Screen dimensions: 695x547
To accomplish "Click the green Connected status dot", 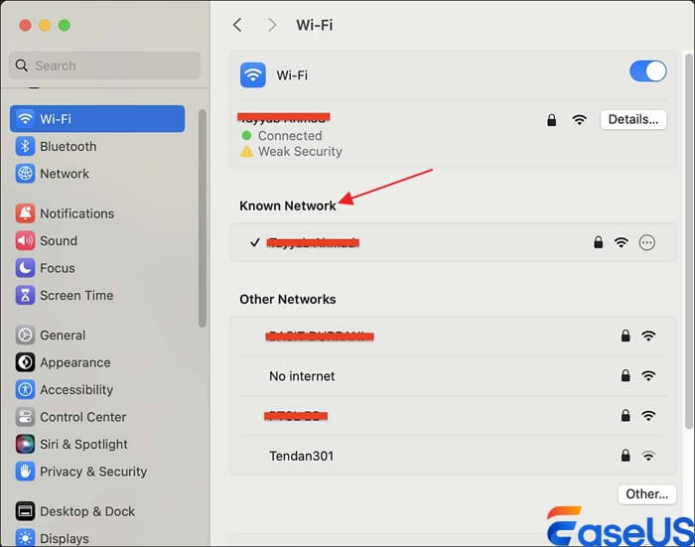I will [246, 135].
